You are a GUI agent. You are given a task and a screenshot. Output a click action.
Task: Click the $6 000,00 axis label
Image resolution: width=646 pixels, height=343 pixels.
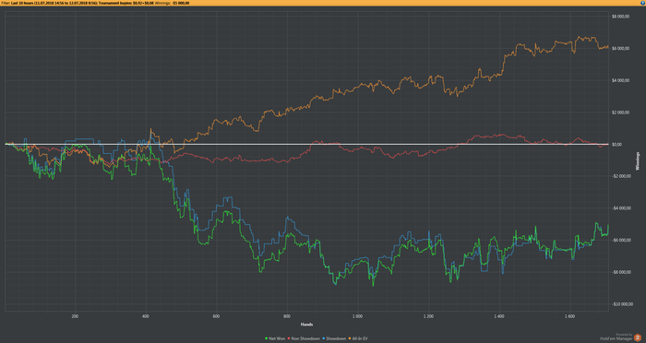pyautogui.click(x=620, y=49)
